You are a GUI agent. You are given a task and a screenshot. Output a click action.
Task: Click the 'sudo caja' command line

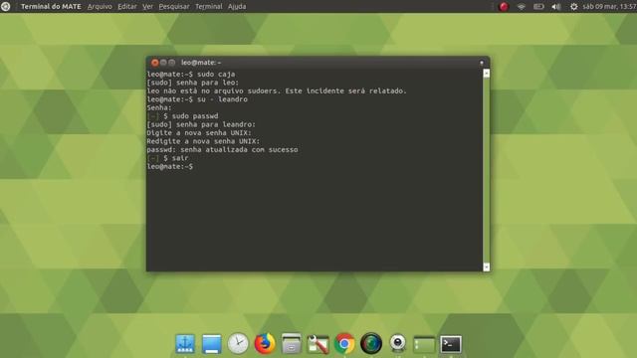tap(191, 75)
